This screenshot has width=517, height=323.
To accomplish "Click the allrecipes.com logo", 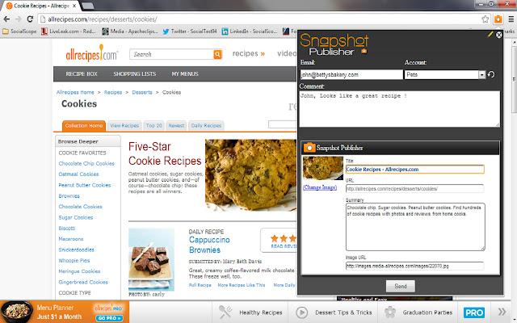I will pyautogui.click(x=91, y=54).
